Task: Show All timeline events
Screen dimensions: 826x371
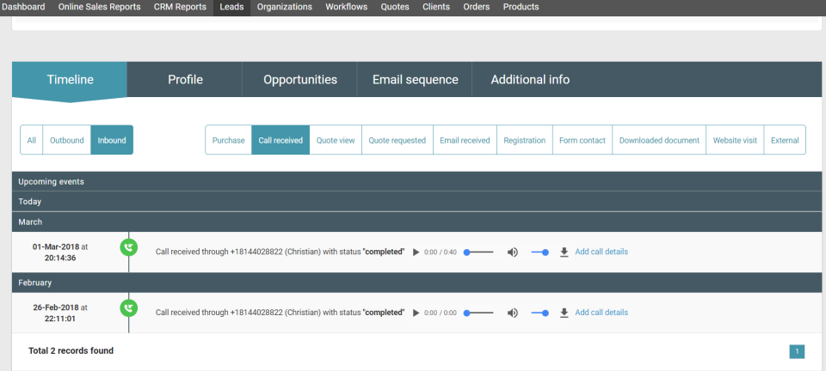Action: pos(32,140)
